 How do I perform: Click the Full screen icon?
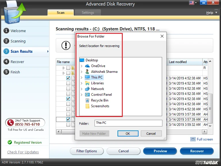tap(193, 139)
